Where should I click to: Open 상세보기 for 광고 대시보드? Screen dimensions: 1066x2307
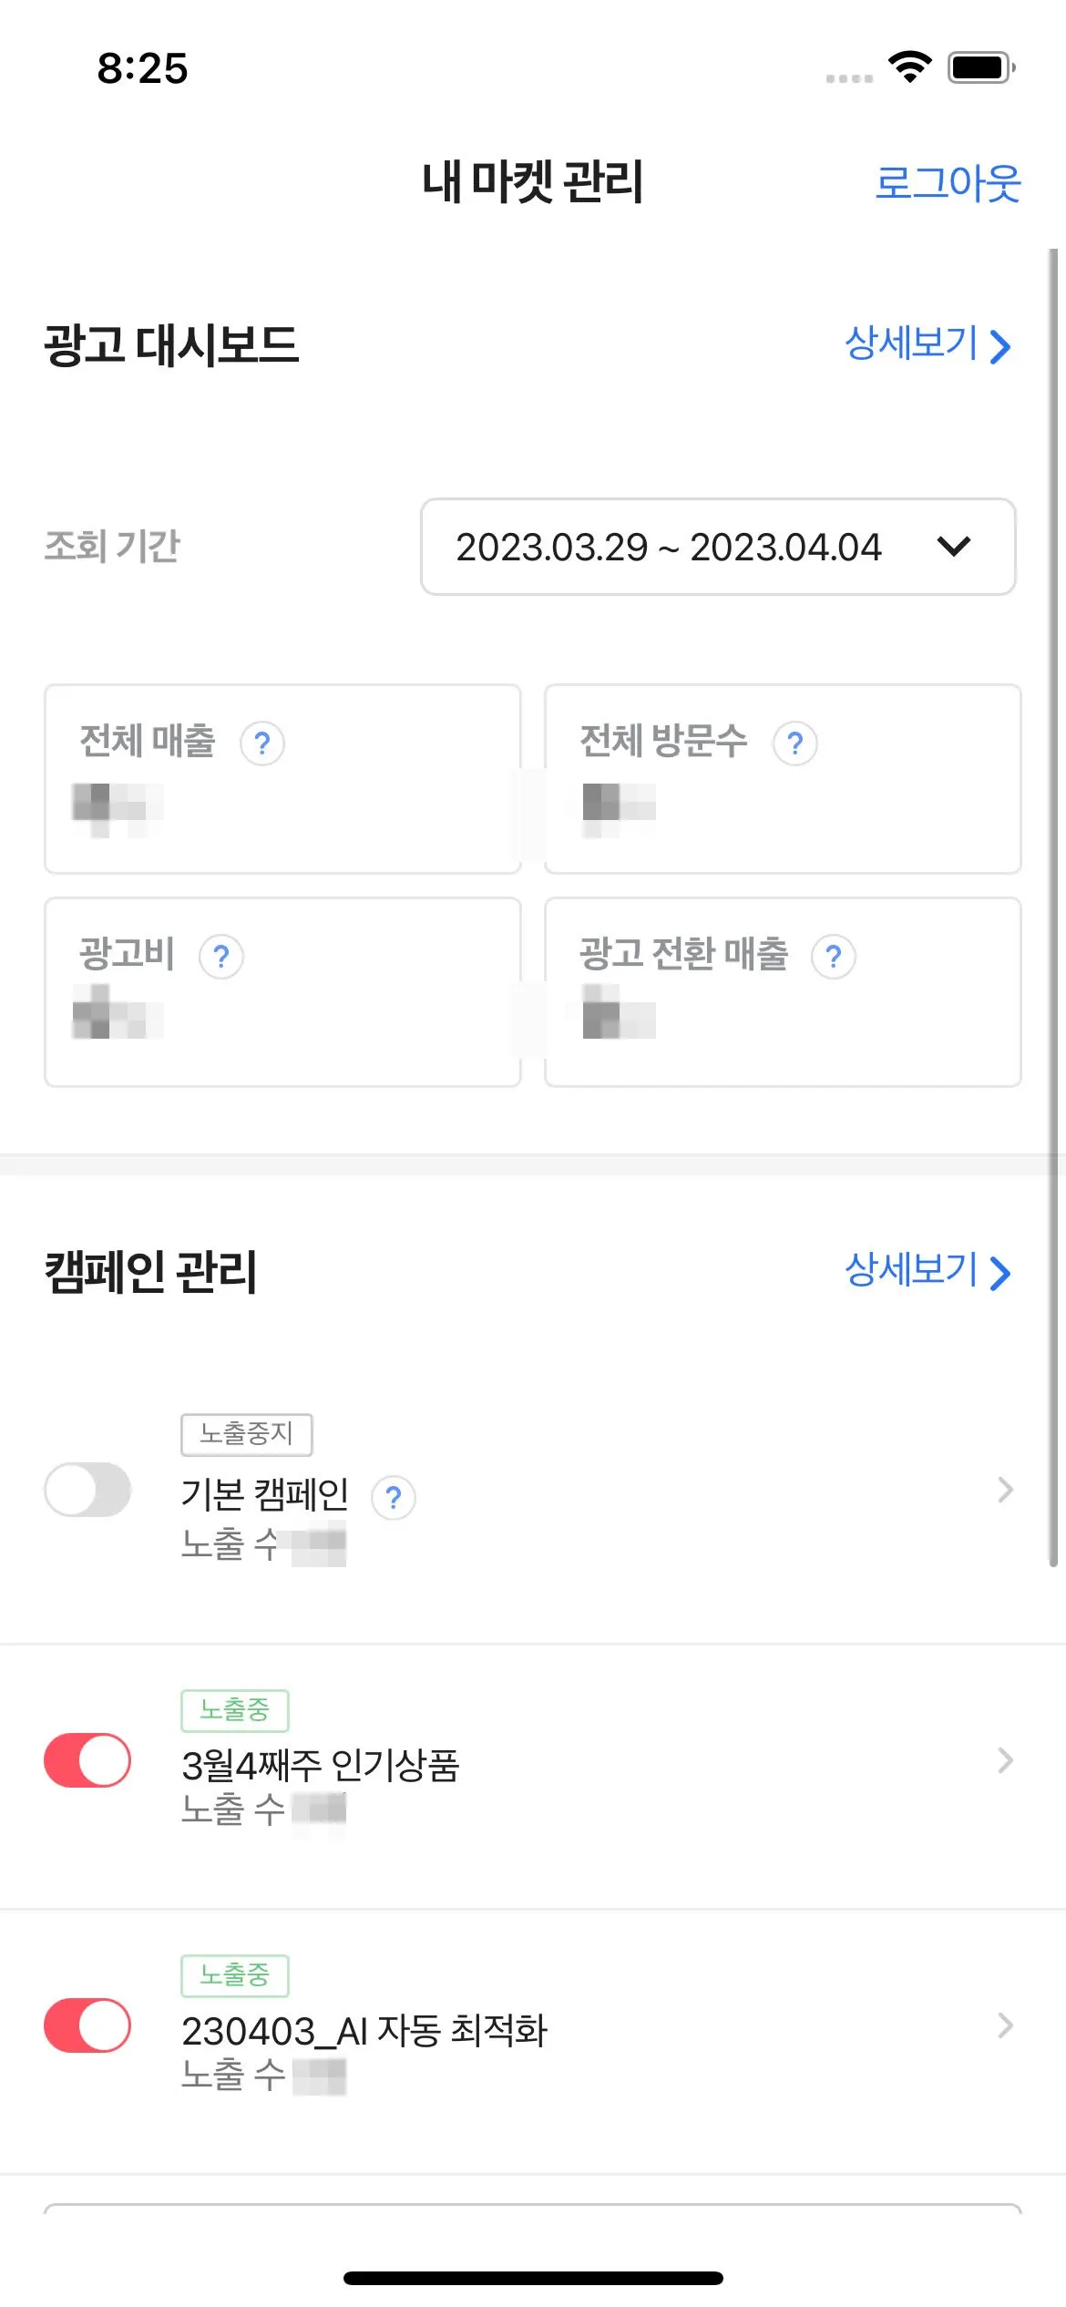(928, 344)
